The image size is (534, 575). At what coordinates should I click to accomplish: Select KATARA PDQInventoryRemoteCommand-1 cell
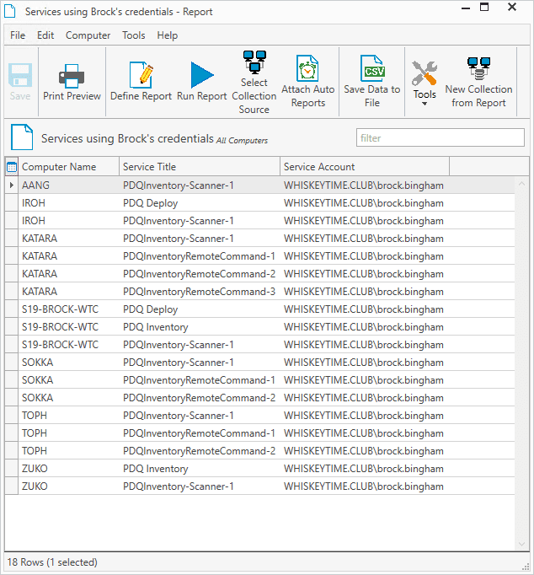tap(199, 256)
